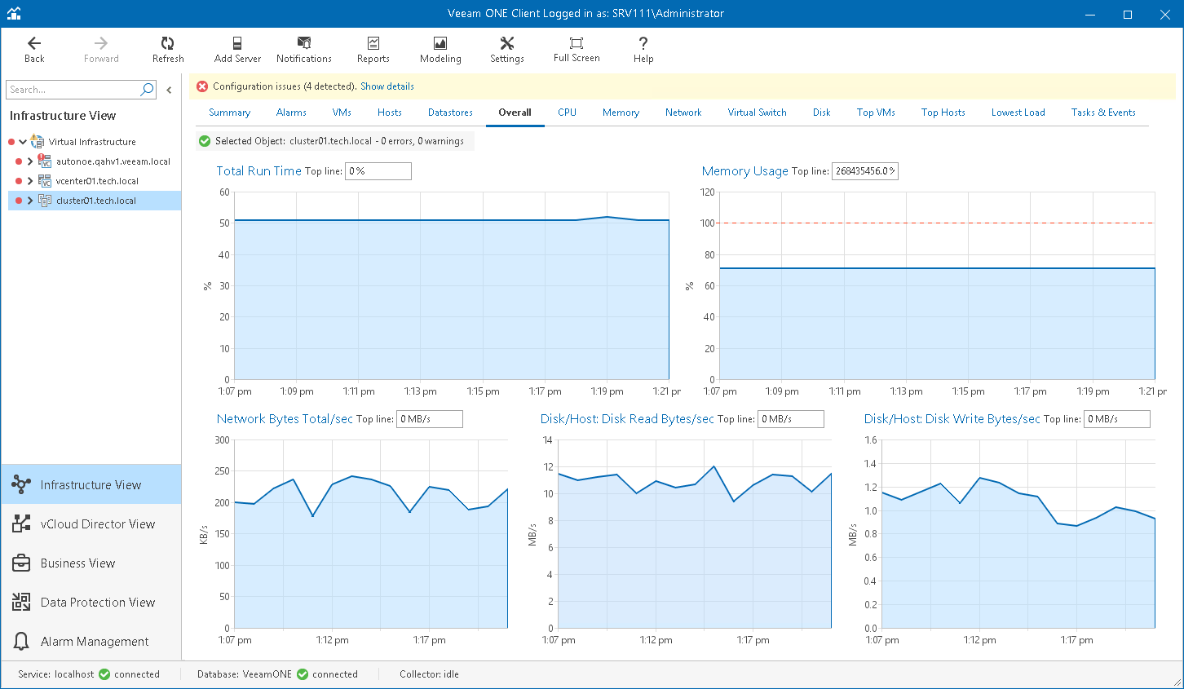Edit the Disk Read Bytes top line field
Viewport: 1184px width, 689px height.
click(791, 419)
